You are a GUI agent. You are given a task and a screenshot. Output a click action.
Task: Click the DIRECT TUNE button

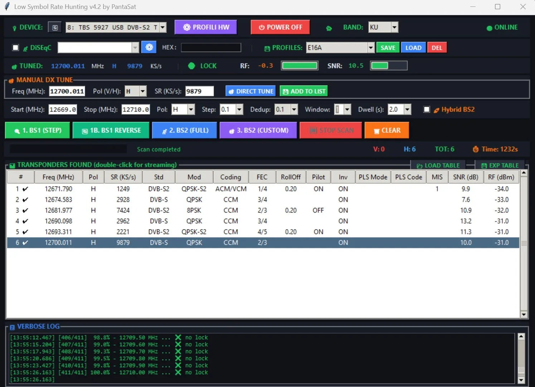coord(251,91)
